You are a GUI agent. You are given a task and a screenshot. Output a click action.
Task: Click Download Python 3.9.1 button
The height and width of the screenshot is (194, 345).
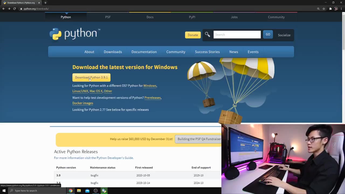[91, 77]
